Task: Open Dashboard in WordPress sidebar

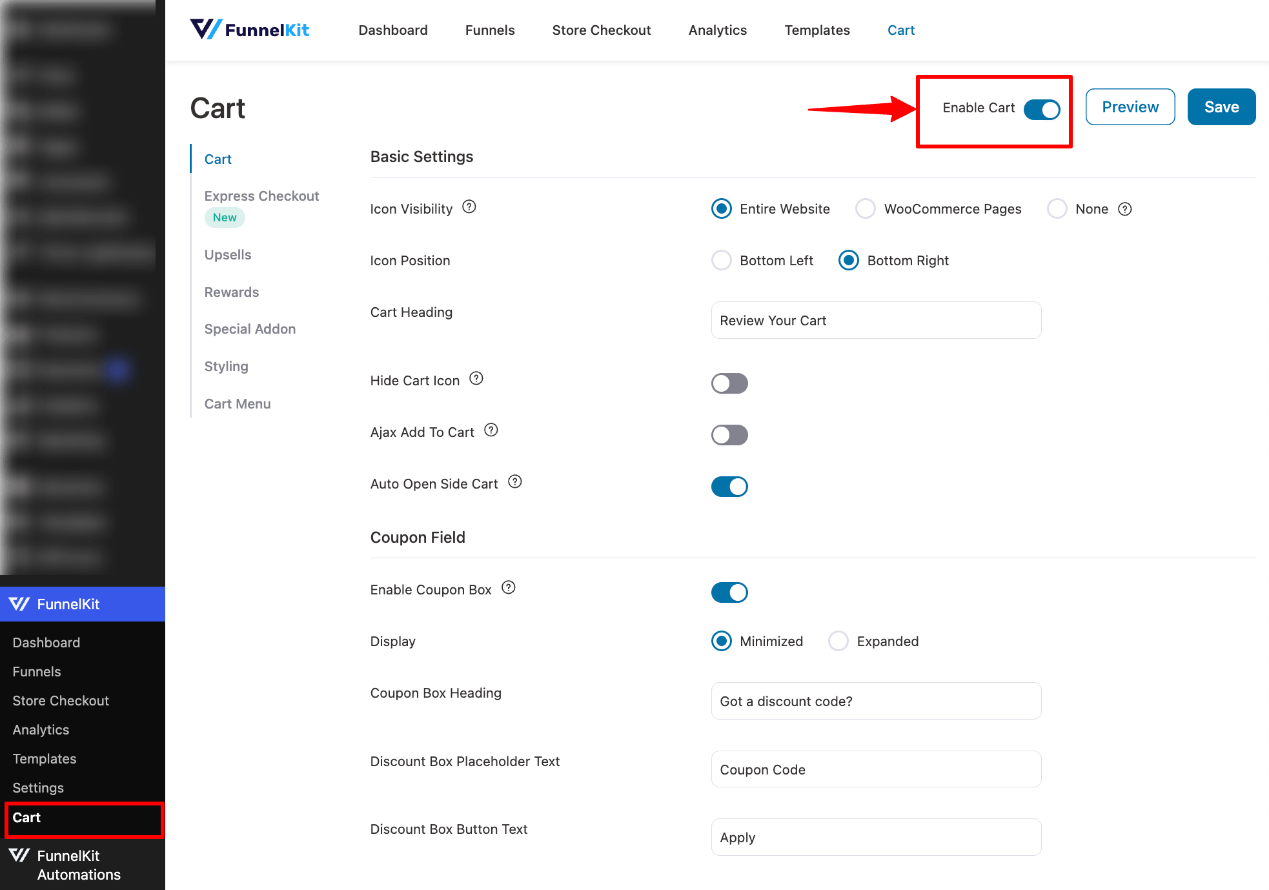Action: (x=46, y=643)
